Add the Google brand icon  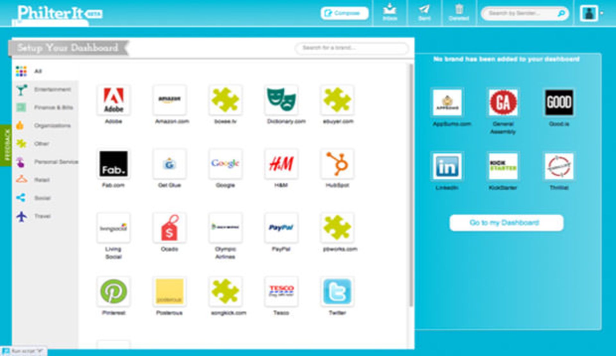pos(225,164)
